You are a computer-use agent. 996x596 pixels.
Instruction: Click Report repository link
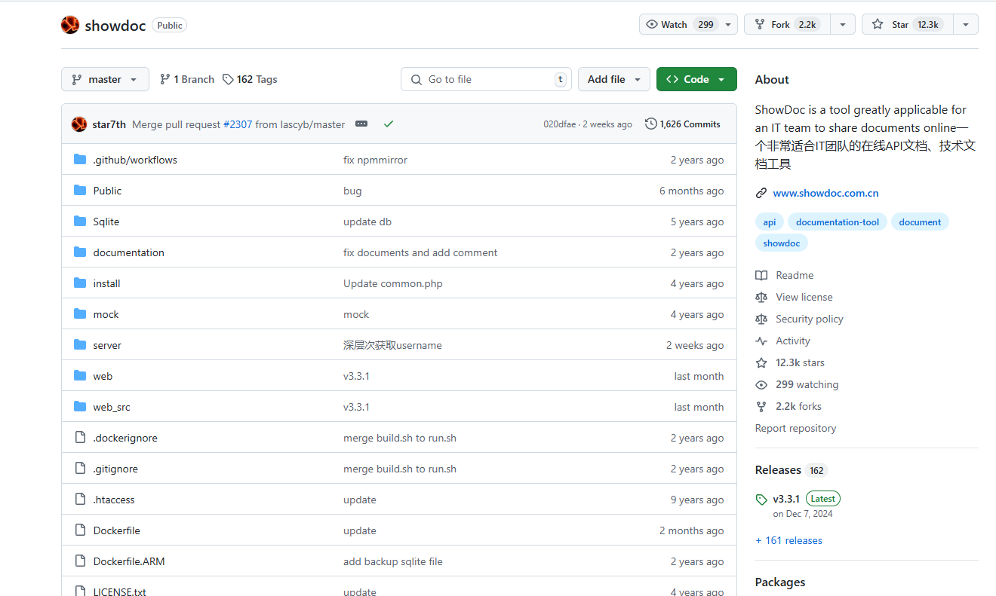(x=795, y=428)
